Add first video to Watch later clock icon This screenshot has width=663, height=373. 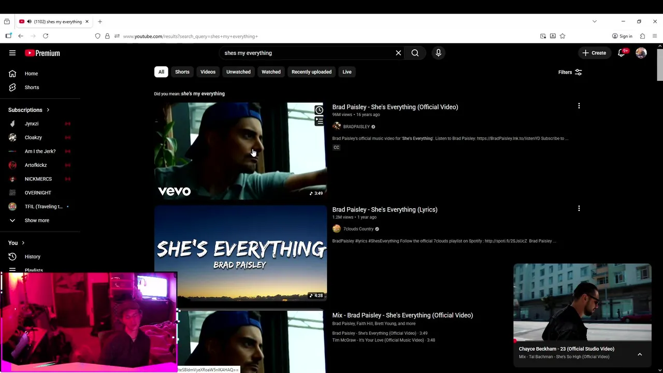pyautogui.click(x=319, y=110)
